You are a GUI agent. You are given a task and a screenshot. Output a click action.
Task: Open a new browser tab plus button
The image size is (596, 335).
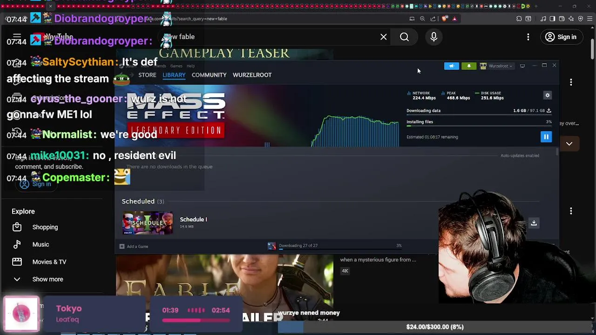tap(536, 7)
